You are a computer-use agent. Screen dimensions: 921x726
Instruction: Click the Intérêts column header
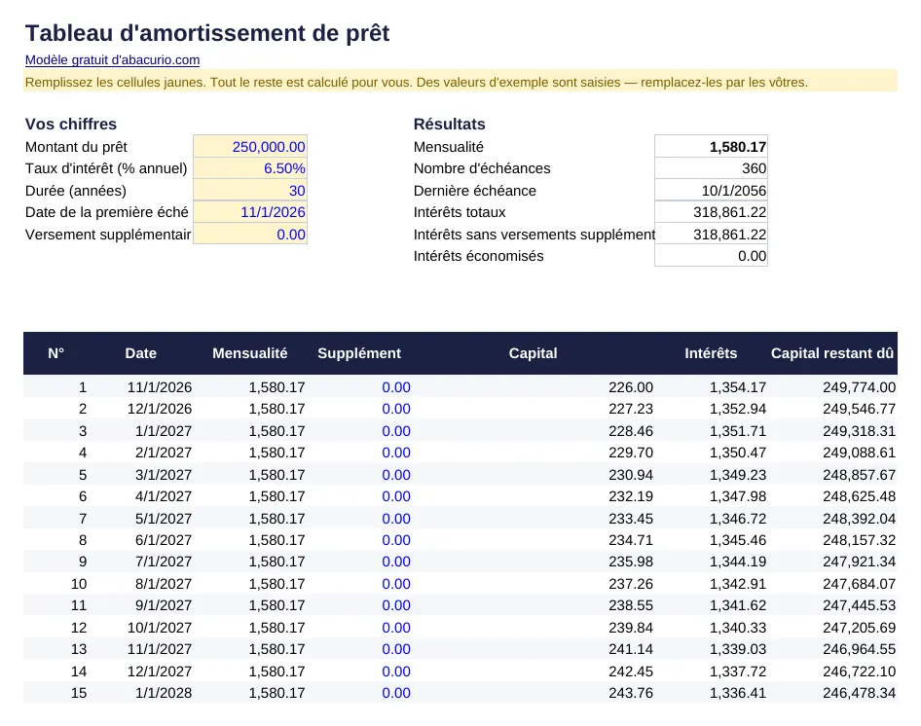pos(711,353)
